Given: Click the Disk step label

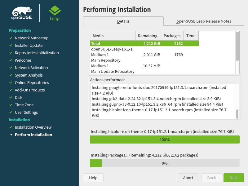Looking at the screenshot, I should [x=19, y=97].
